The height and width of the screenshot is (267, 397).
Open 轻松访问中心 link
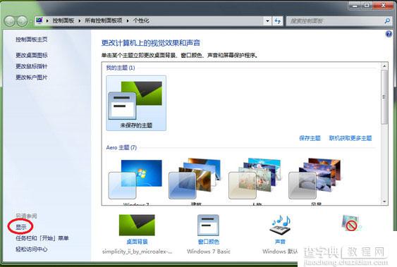(32, 249)
